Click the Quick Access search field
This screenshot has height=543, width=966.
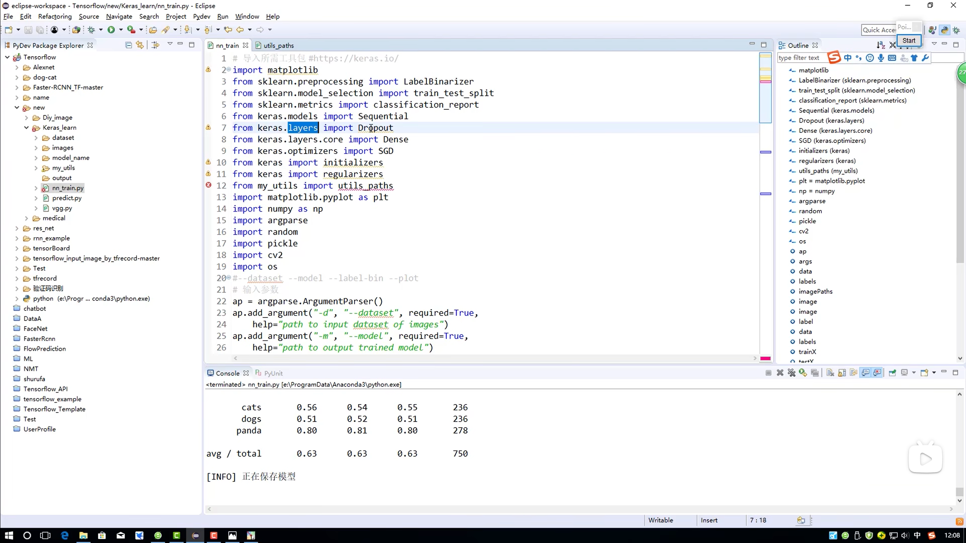(879, 30)
